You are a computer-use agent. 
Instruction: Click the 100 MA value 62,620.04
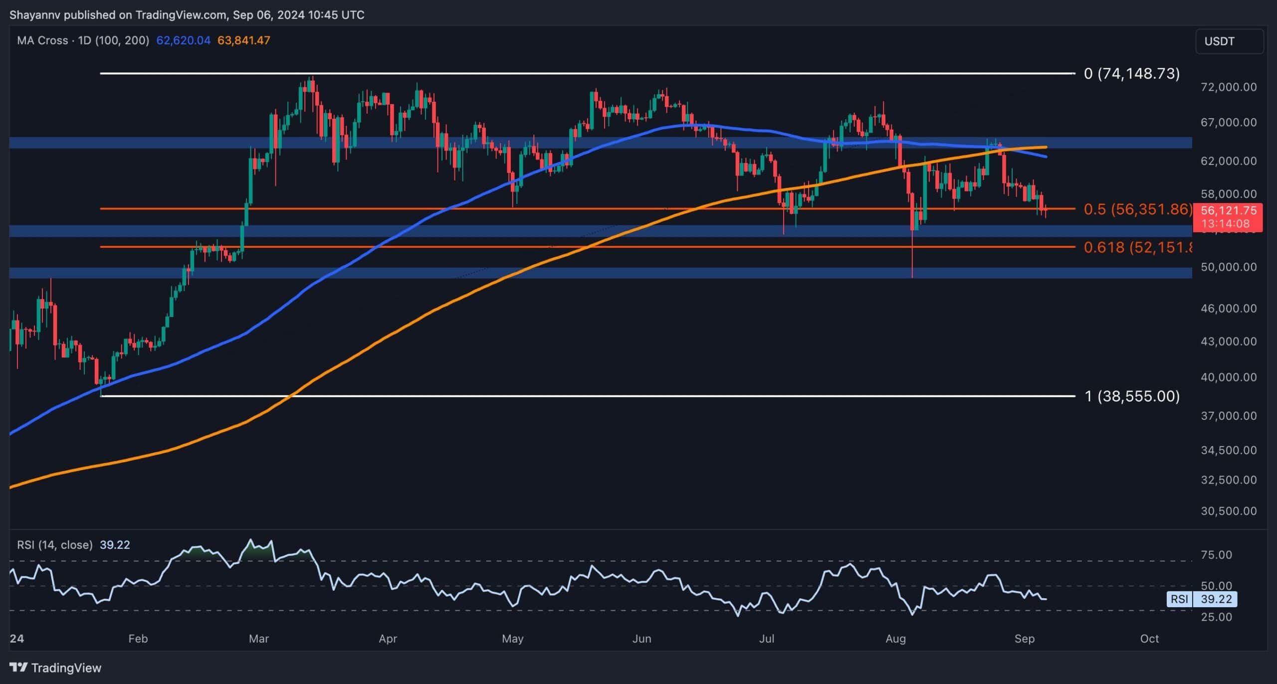pyautogui.click(x=183, y=40)
